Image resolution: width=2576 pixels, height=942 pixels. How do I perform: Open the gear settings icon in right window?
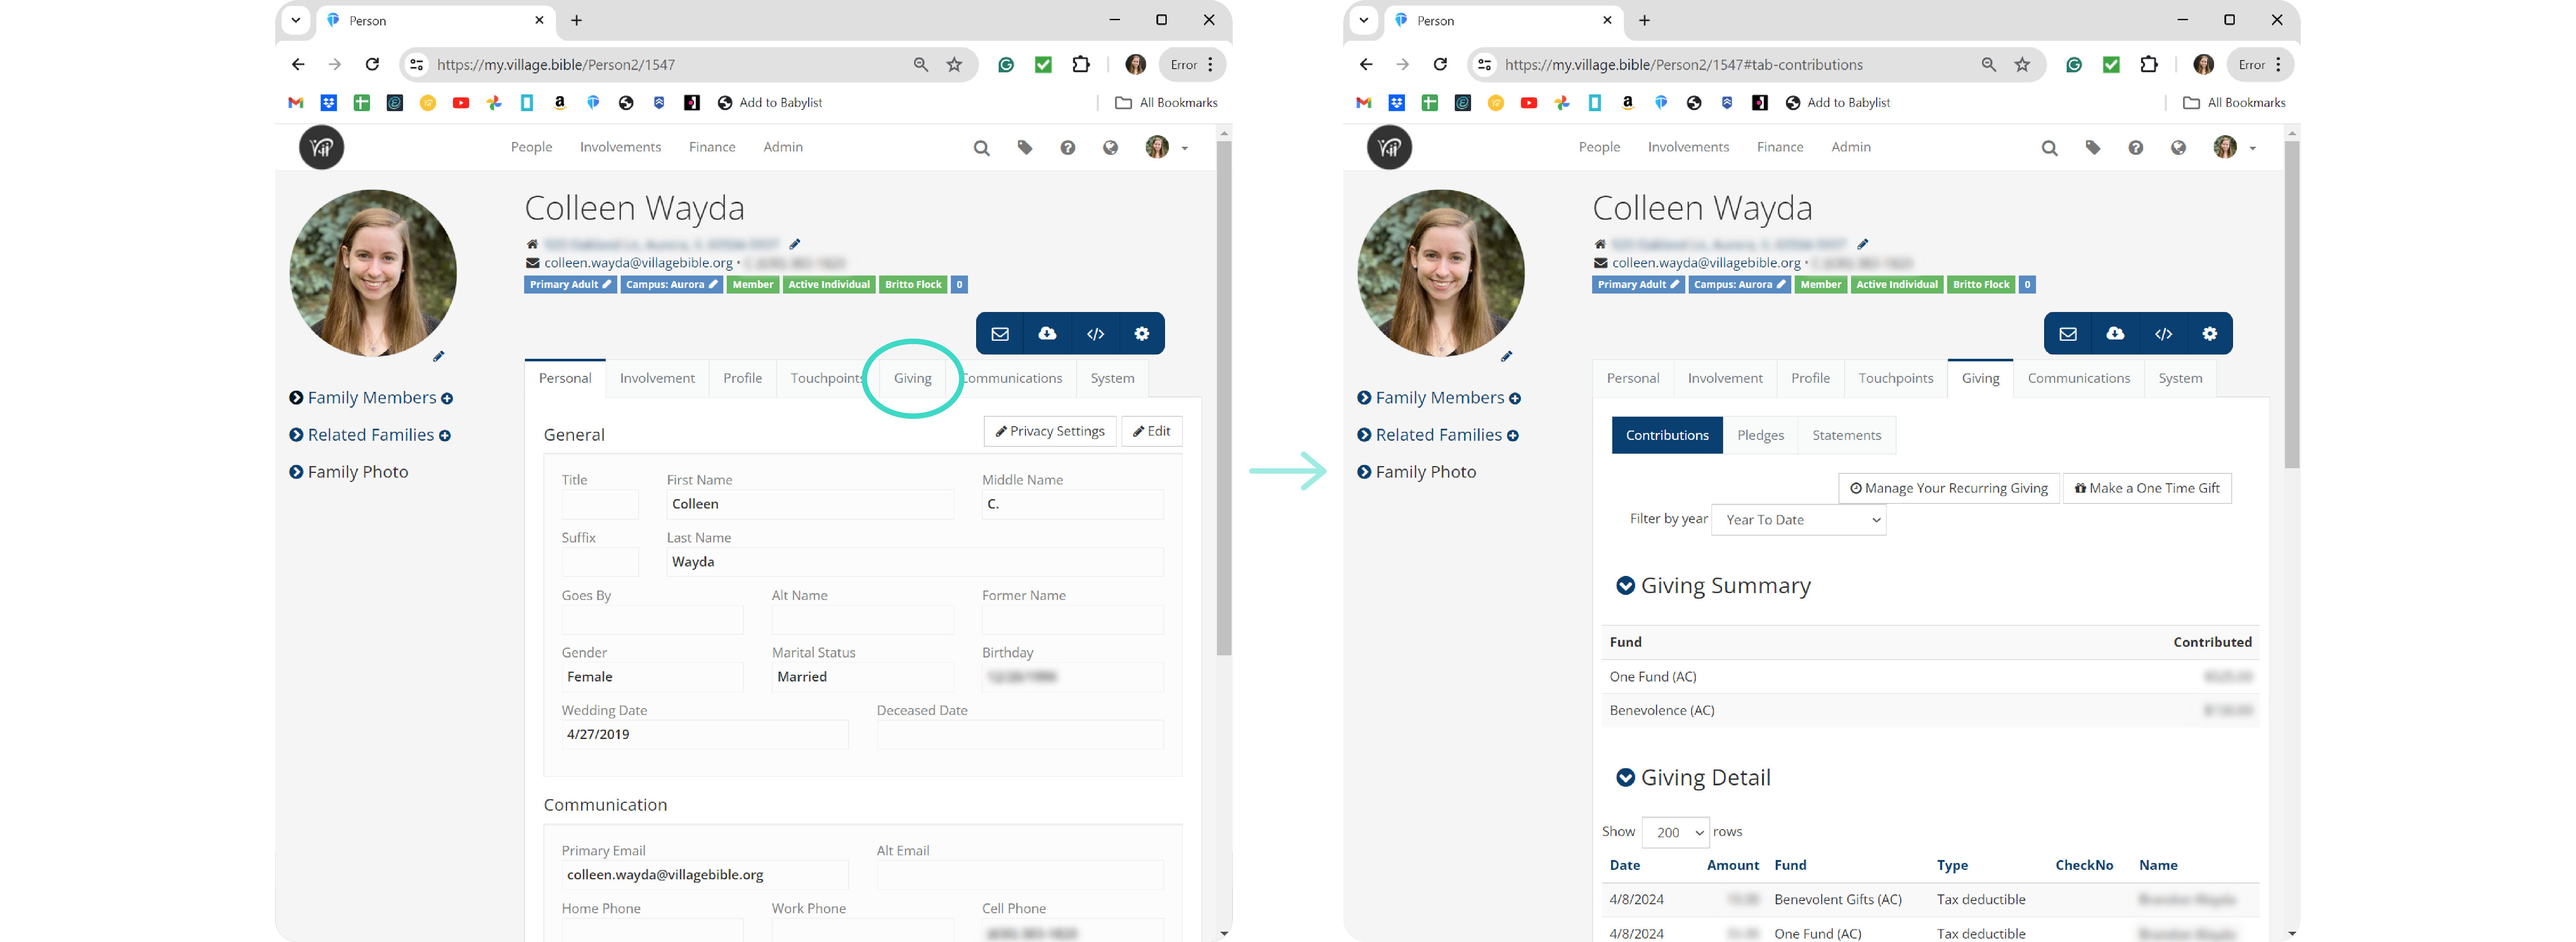[2210, 334]
